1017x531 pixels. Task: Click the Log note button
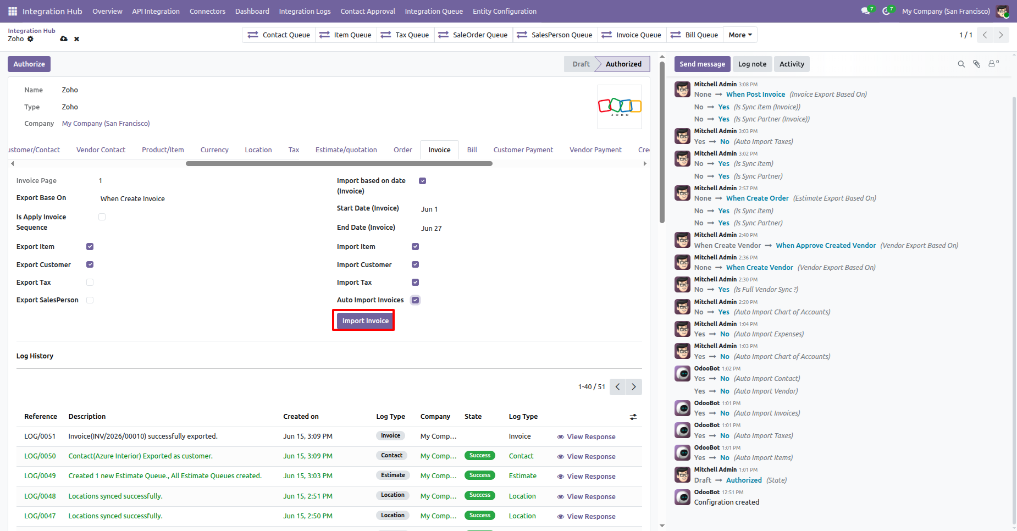click(x=752, y=64)
